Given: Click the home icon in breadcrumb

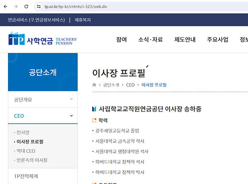Looking at the screenshot, I should (x=94, y=85).
